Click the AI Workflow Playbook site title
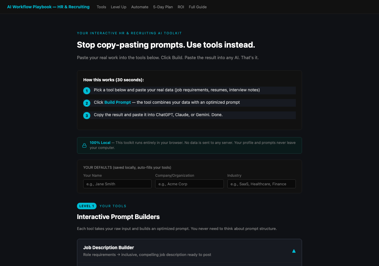Screen dimensions: 379x266 [48, 7]
